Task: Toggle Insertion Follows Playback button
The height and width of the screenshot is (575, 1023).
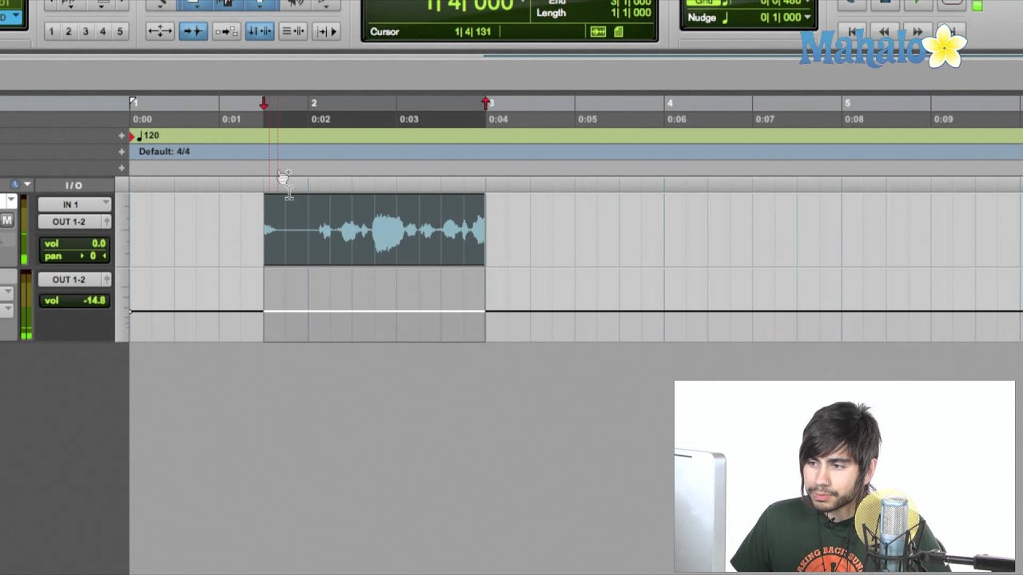Action: pos(327,31)
